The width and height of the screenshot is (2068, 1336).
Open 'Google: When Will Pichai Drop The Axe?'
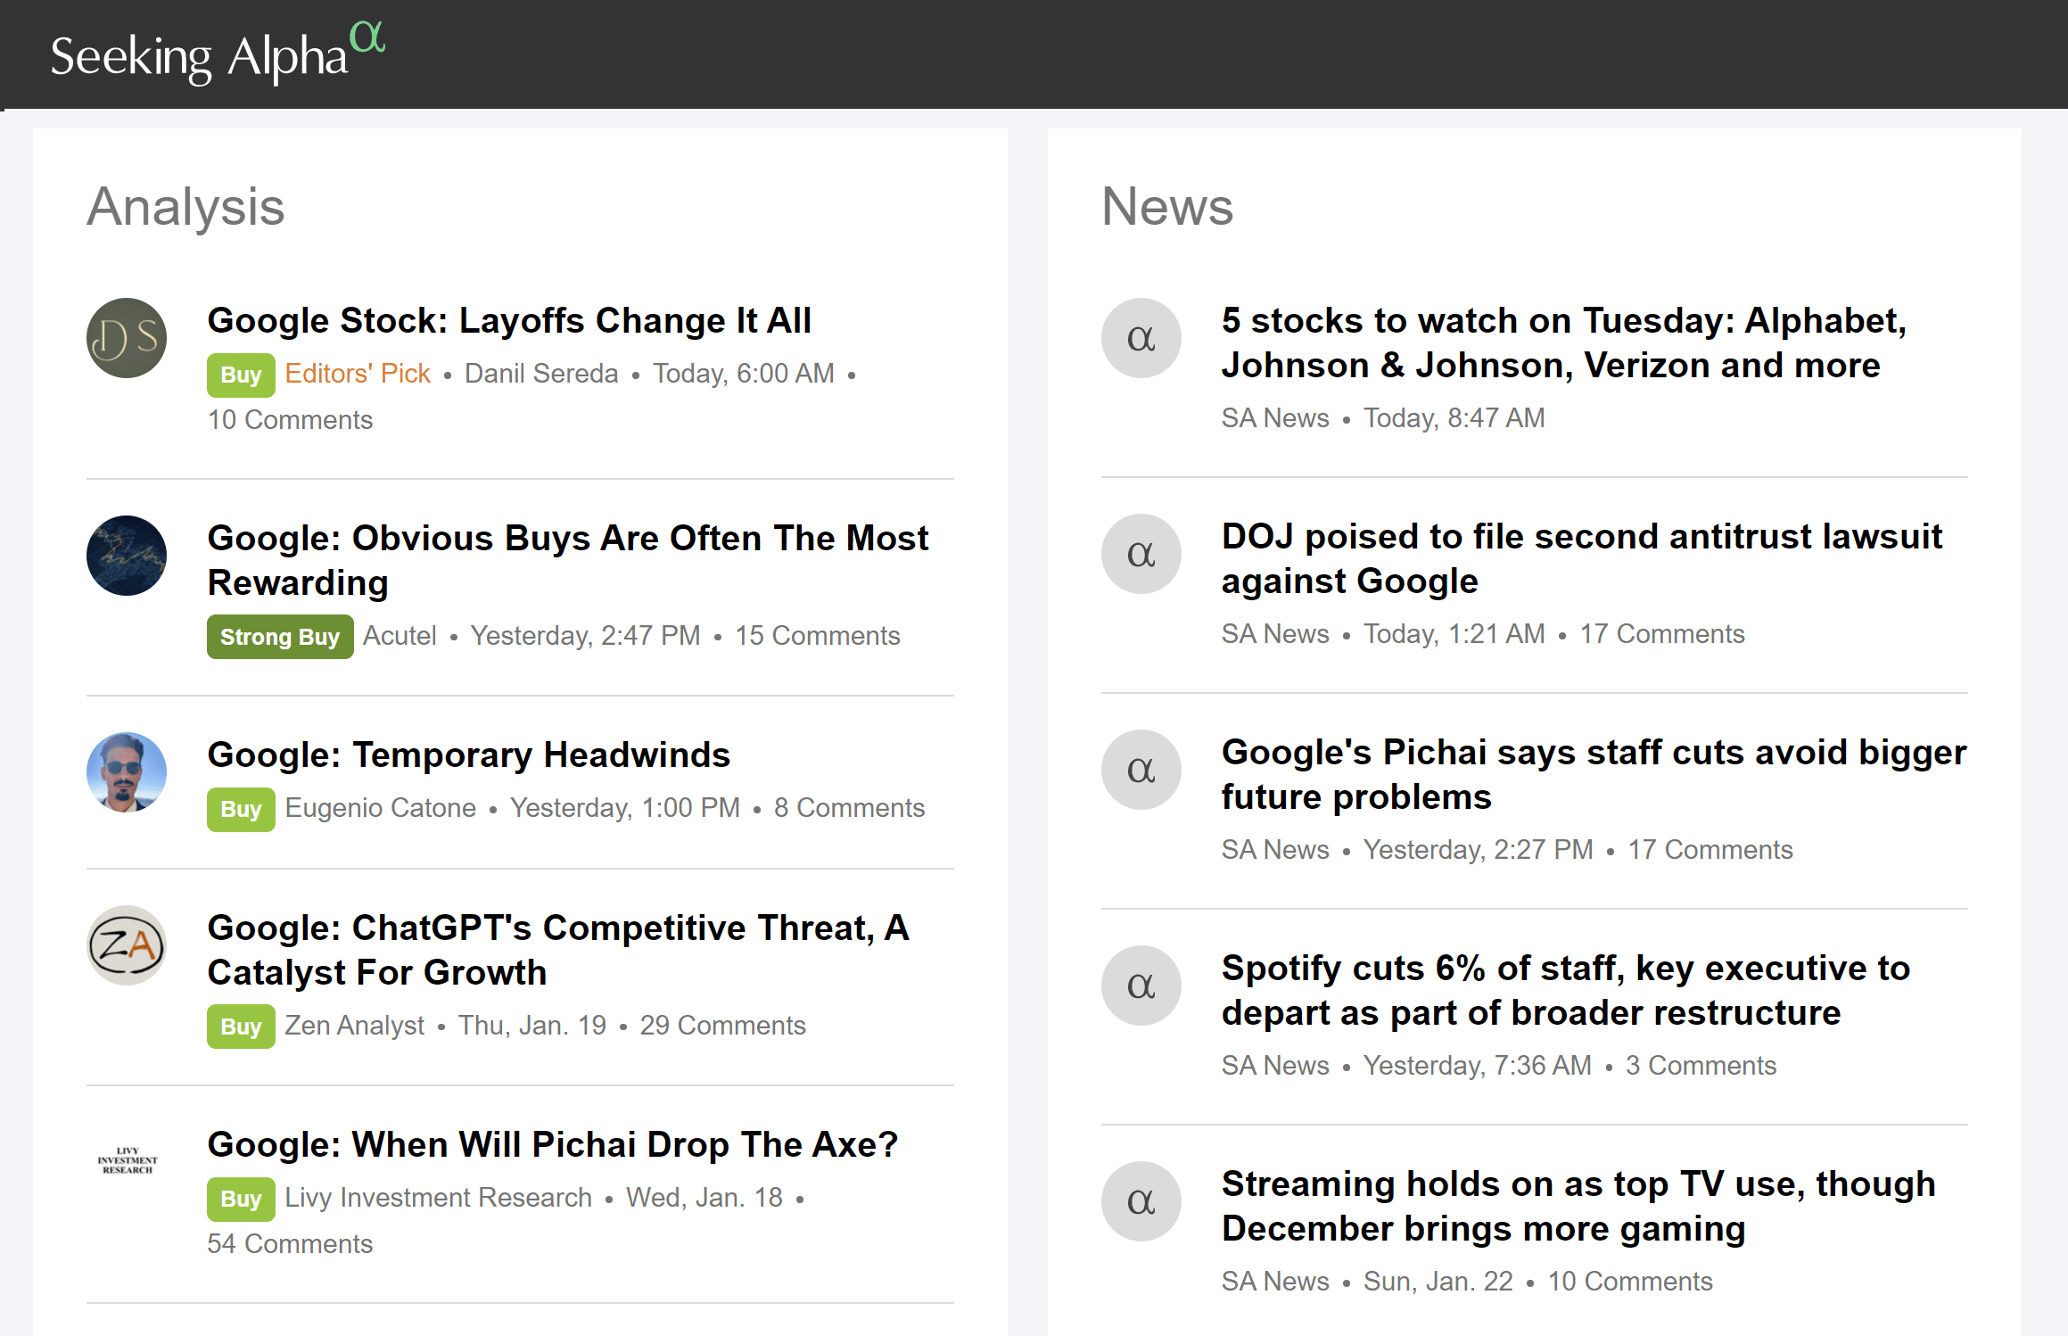coord(552,1144)
